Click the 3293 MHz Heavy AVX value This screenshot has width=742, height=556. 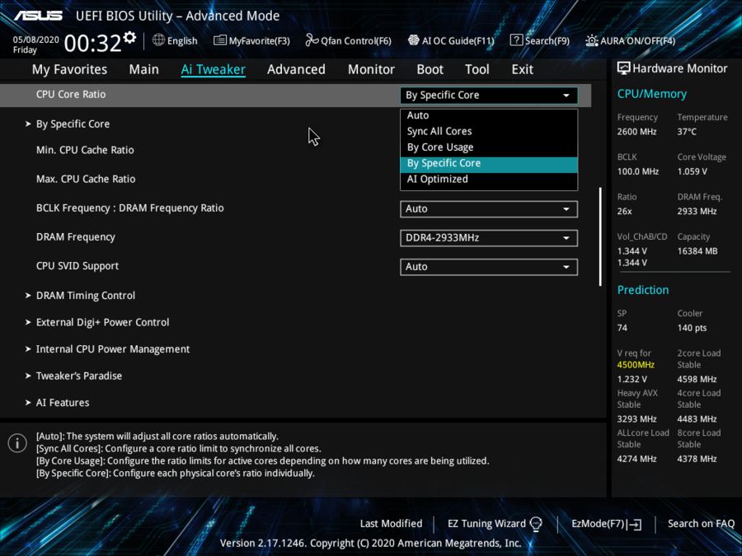pos(636,419)
